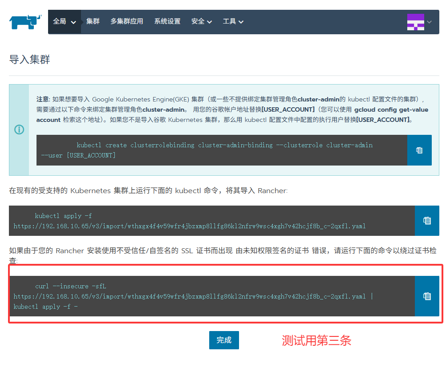
Task: Click the Rancher cow logo
Action: (25, 22)
